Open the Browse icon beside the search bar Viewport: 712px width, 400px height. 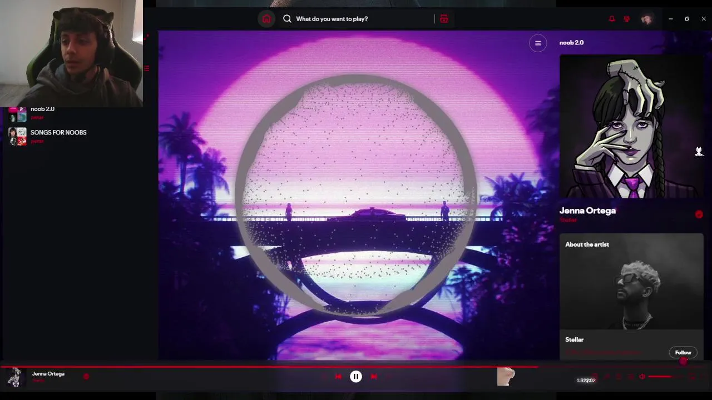point(444,19)
